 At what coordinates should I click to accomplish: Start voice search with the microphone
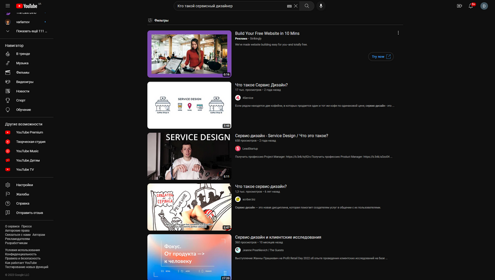click(x=321, y=6)
